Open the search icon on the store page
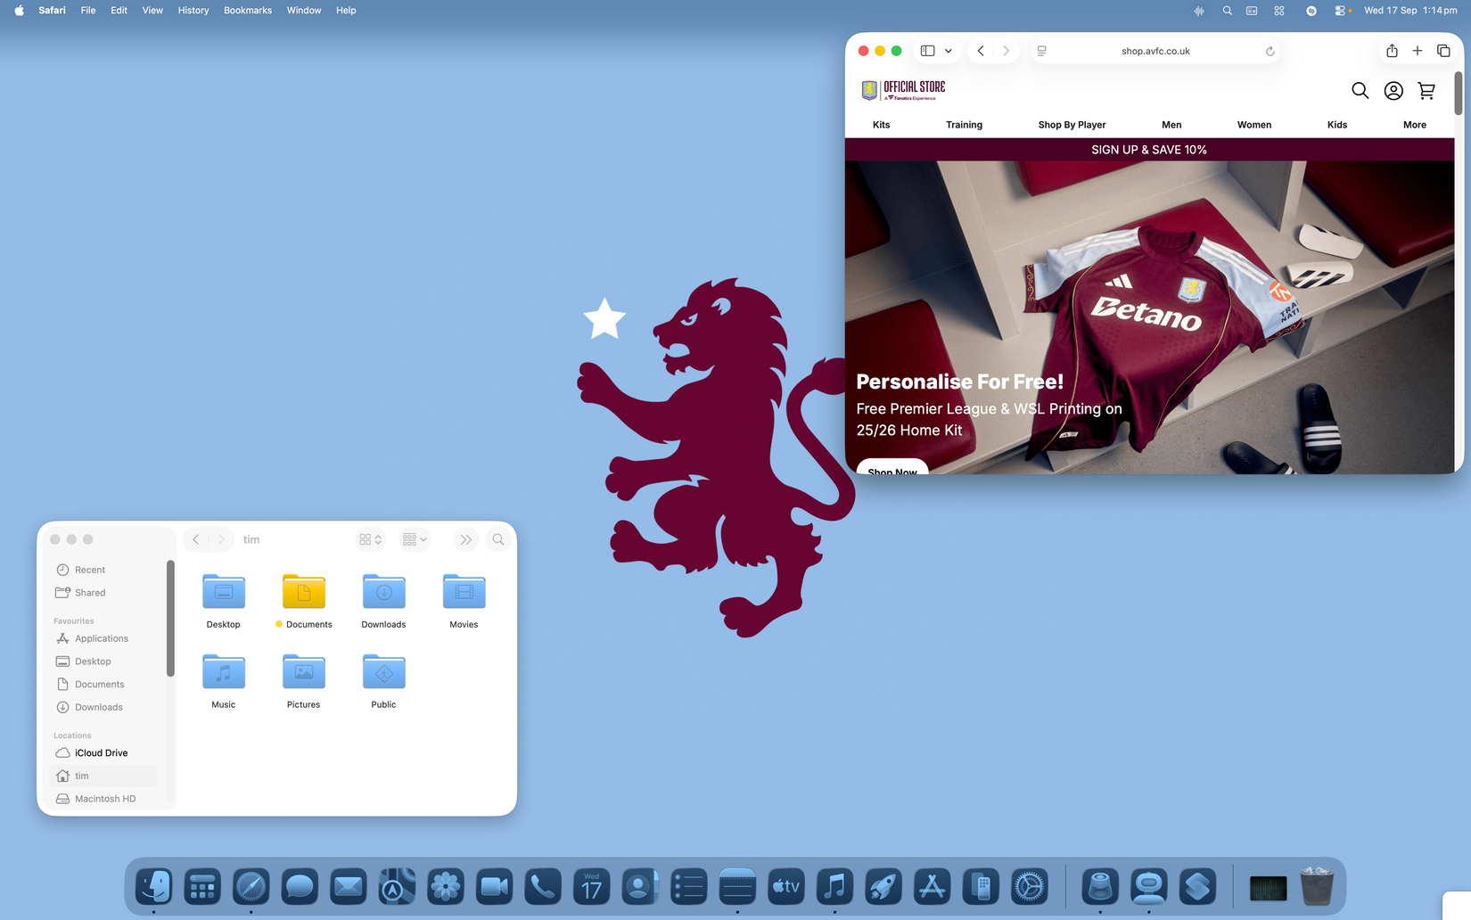The width and height of the screenshot is (1471, 920). point(1360,90)
